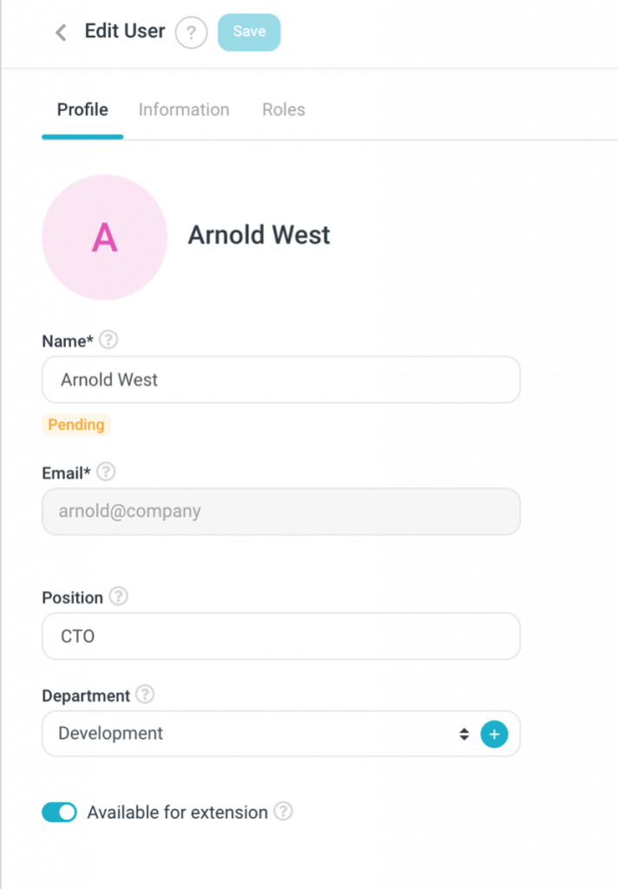
Task: Add a new department with plus button
Action: coord(494,734)
